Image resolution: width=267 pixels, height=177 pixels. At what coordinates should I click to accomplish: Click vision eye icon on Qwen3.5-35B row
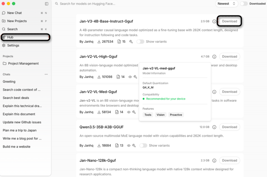(129, 146)
